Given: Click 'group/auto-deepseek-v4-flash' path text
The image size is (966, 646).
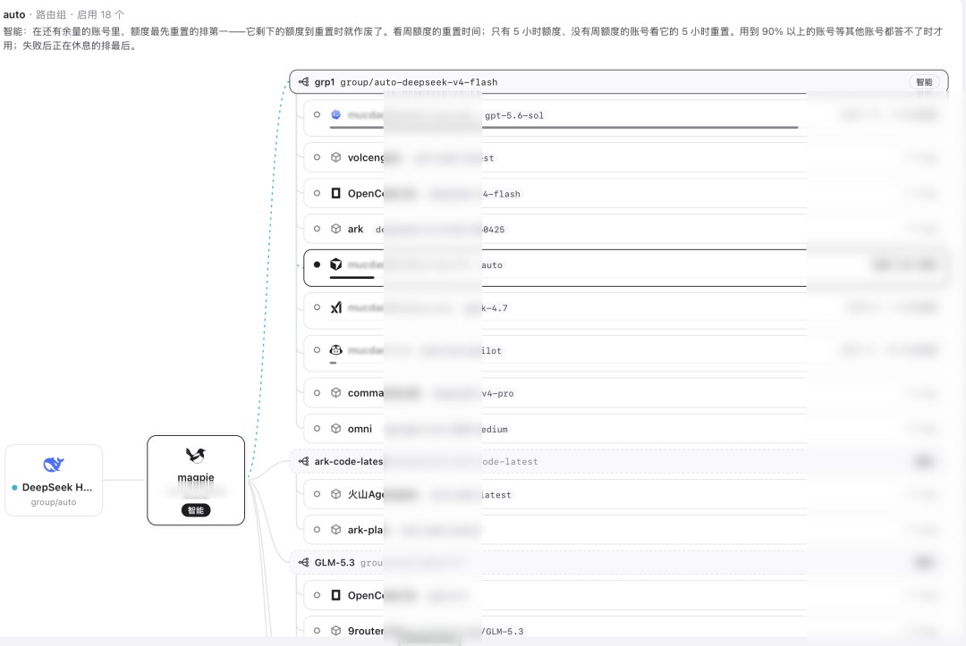Looking at the screenshot, I should point(419,82).
